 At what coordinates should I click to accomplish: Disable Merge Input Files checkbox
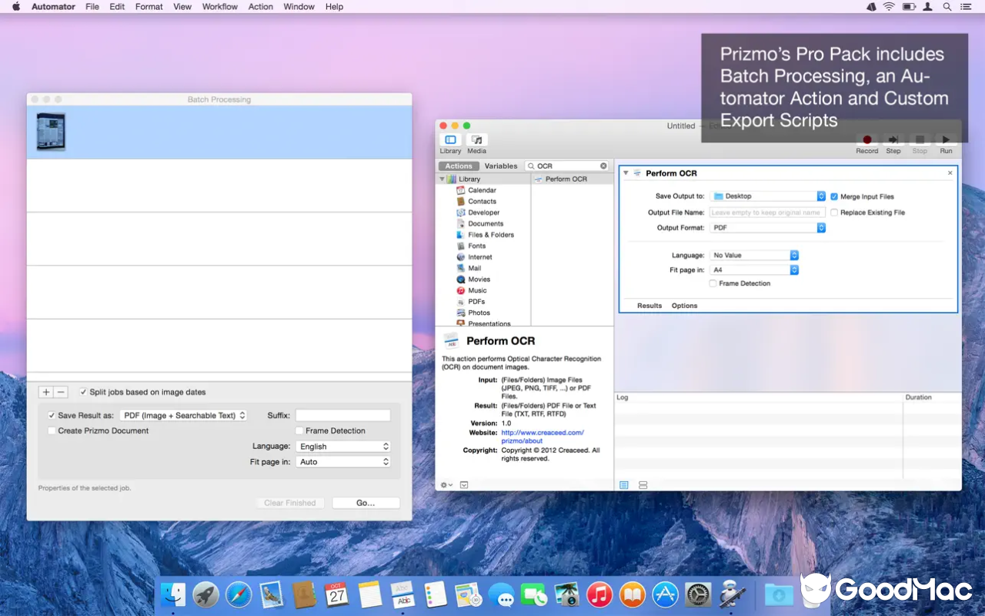[834, 197]
